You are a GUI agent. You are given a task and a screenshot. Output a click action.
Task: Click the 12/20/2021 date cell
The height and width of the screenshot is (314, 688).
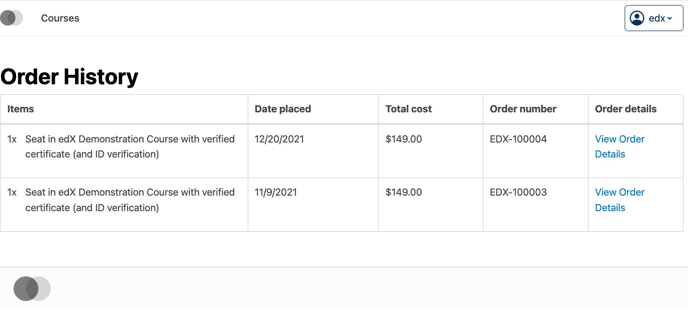coord(279,139)
